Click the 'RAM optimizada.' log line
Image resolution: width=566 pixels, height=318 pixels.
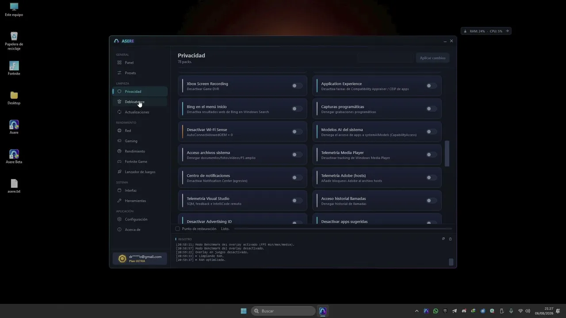(201, 260)
